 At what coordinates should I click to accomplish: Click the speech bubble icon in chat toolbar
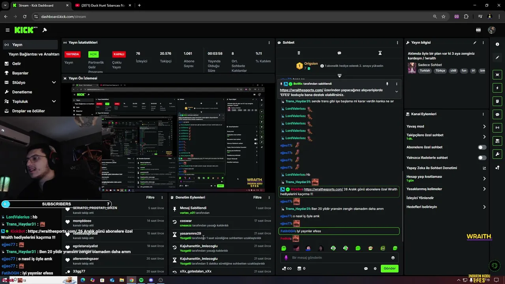click(339, 53)
